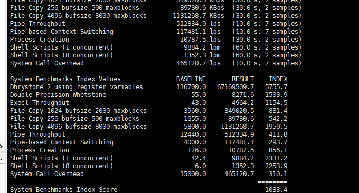Viewport: 359px width, 193px height.
Task: Click the Shell Scripts baseline 42.4
Action: pos(199,158)
